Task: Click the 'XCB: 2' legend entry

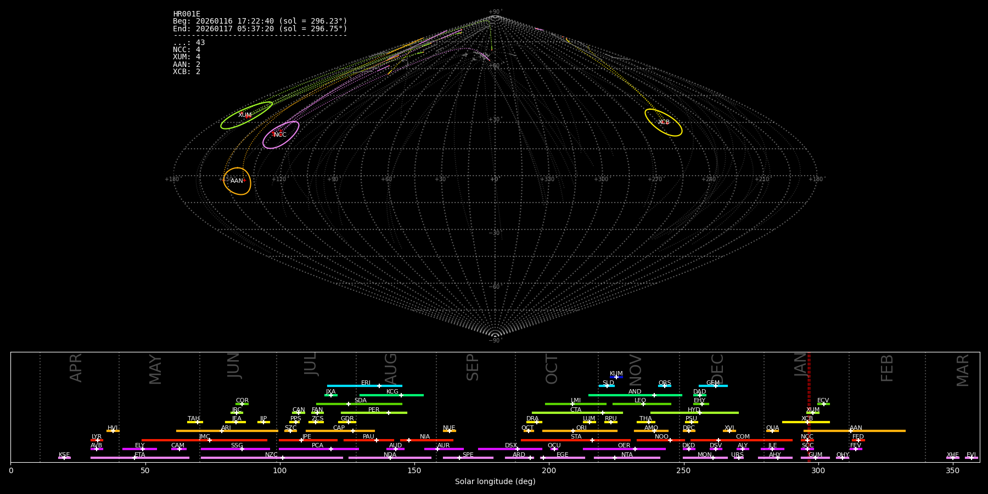Action: pos(187,72)
